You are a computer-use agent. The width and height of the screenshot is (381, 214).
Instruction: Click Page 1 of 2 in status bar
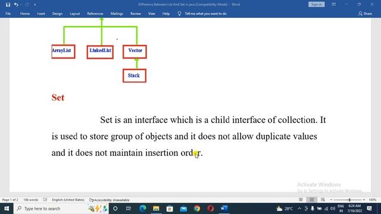click(x=10, y=200)
